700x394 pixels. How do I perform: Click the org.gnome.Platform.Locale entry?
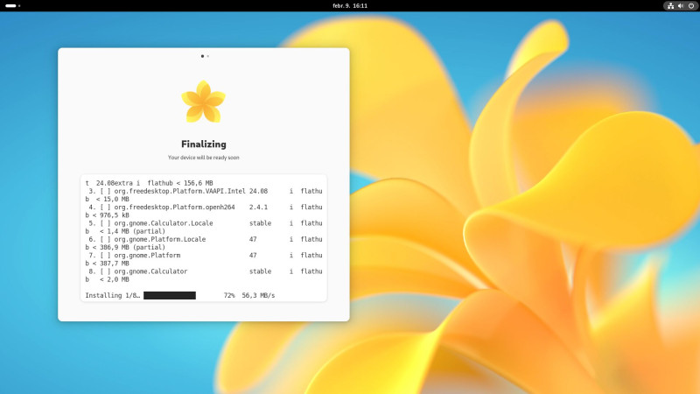[160, 239]
